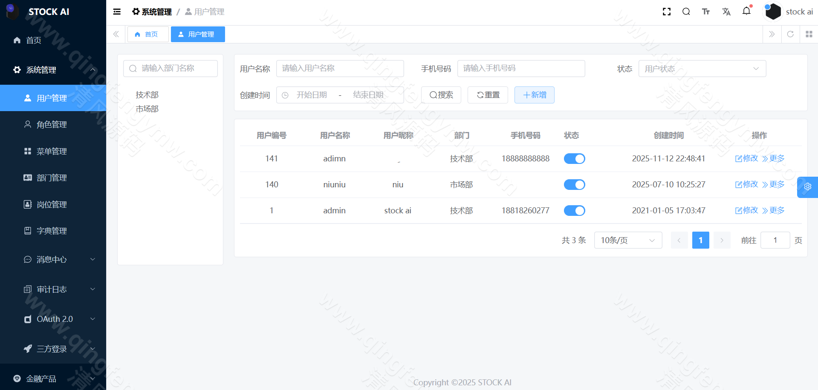Click 修改 link for user admin

746,210
